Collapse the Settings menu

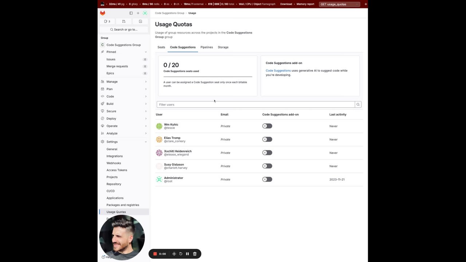[x=124, y=142]
